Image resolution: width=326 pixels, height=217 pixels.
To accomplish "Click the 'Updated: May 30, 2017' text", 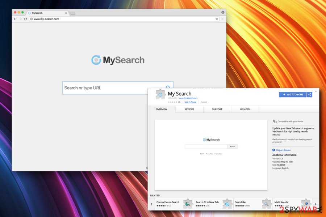I will (x=283, y=162).
